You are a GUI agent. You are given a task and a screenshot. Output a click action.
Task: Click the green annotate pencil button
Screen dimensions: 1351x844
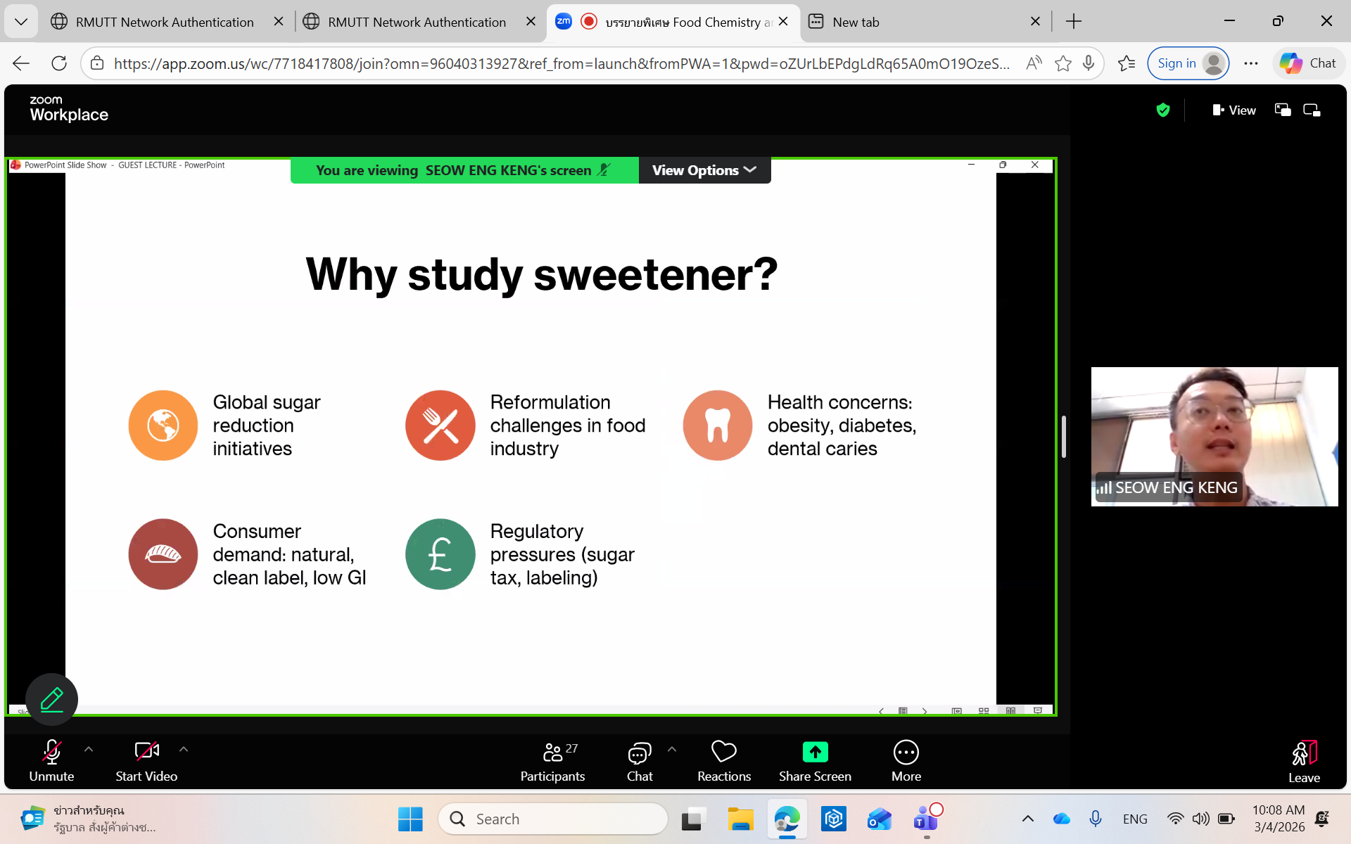[x=51, y=699]
